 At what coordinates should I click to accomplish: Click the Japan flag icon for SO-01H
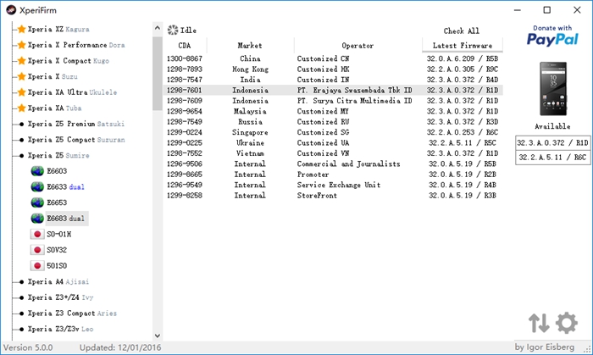point(37,235)
